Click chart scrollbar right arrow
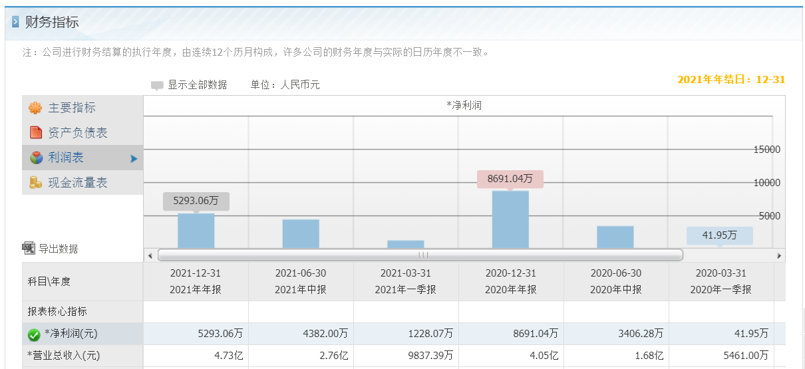Screen dimensions: 805x369 [779, 255]
